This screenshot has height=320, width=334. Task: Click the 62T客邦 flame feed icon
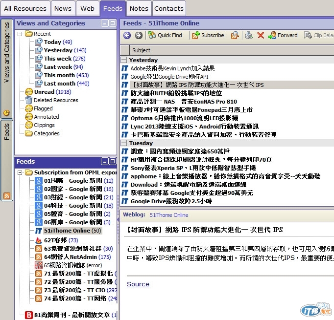point(39,240)
